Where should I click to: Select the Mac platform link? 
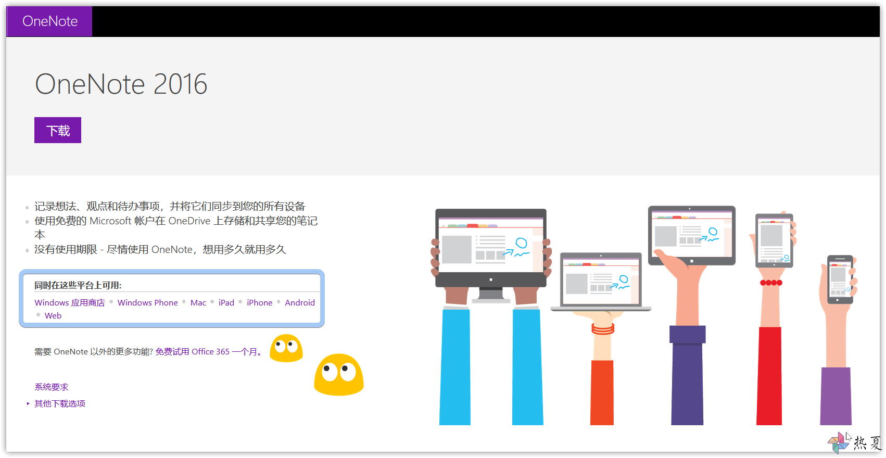click(x=198, y=302)
